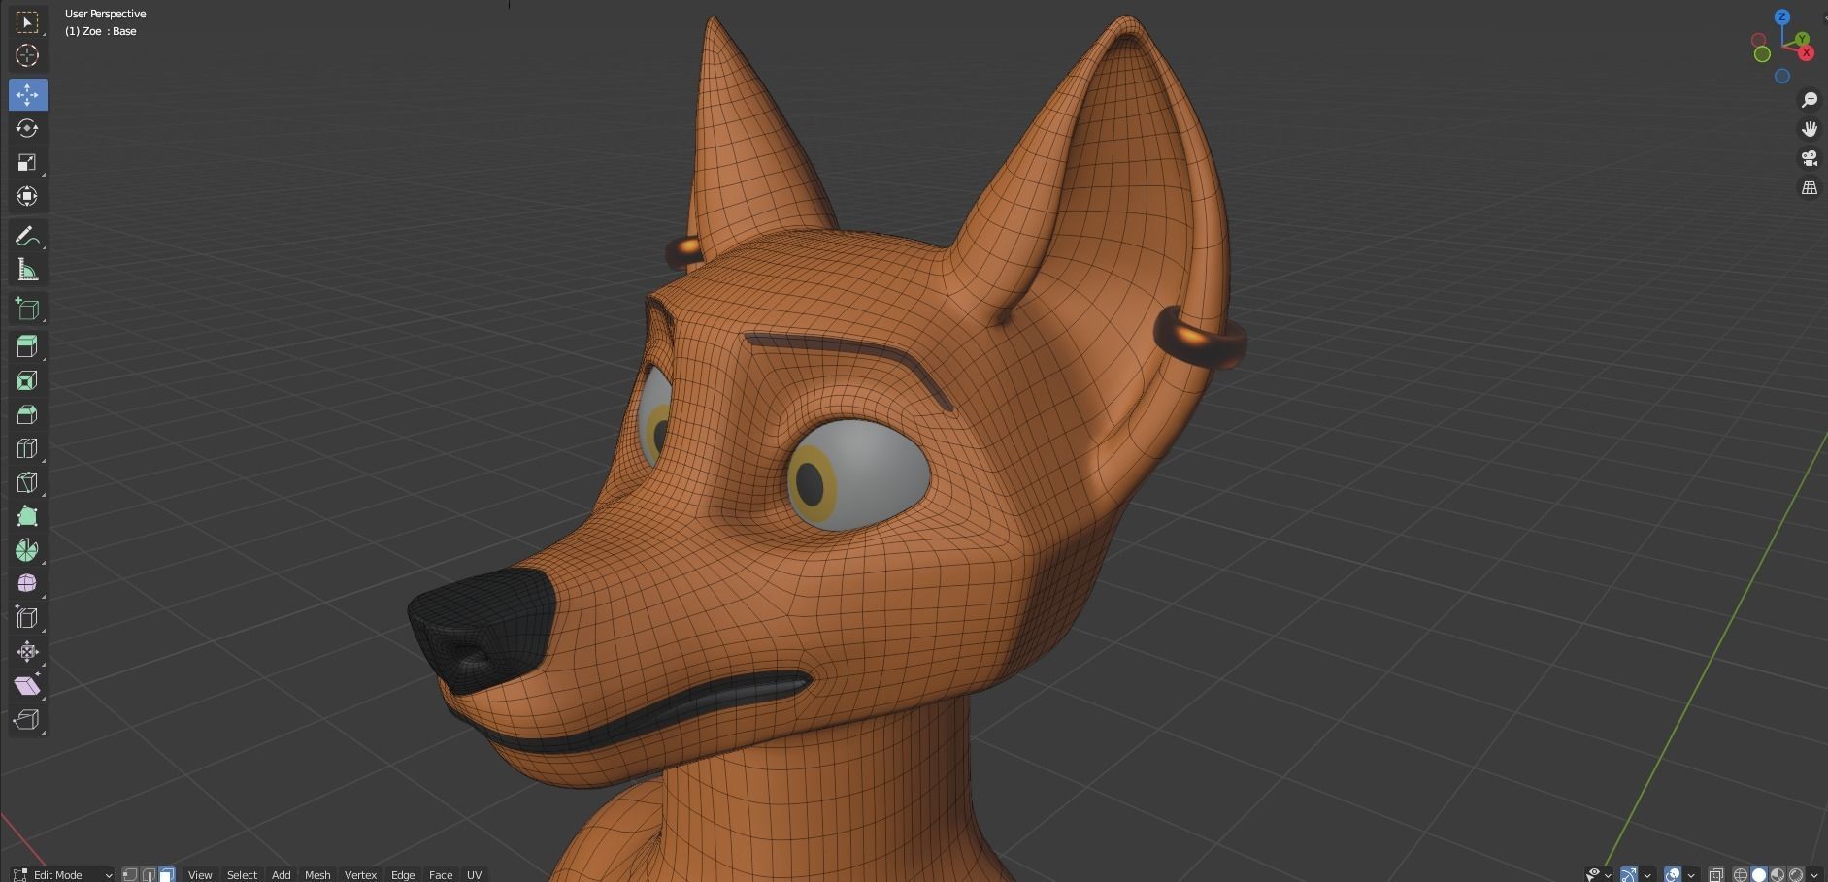The width and height of the screenshot is (1828, 882).
Task: Select the Edge Slide tool
Action: (27, 617)
